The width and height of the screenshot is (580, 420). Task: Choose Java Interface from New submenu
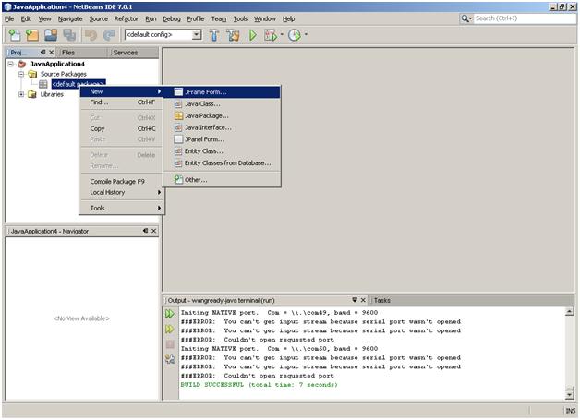(x=222, y=127)
